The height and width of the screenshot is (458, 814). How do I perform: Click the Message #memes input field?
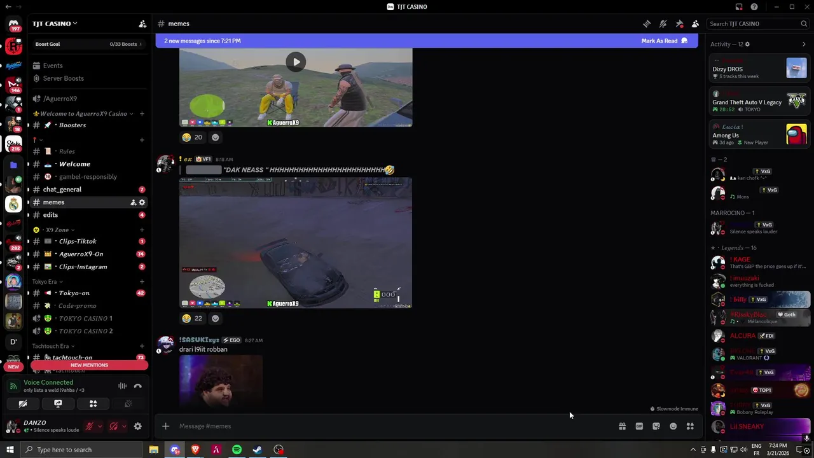point(394,426)
